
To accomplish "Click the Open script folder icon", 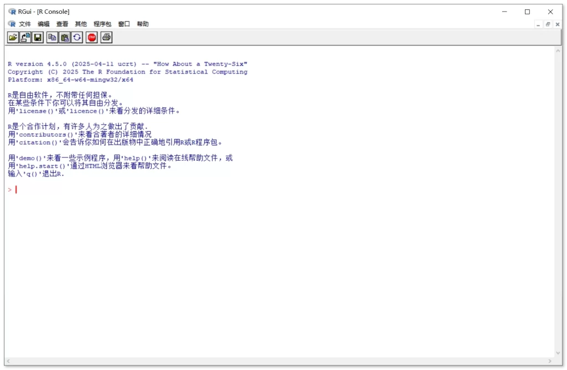I will pyautogui.click(x=13, y=37).
